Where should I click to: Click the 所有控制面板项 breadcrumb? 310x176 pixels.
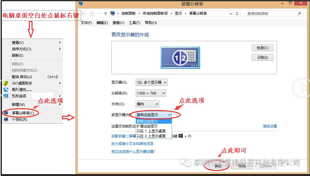click(x=155, y=13)
